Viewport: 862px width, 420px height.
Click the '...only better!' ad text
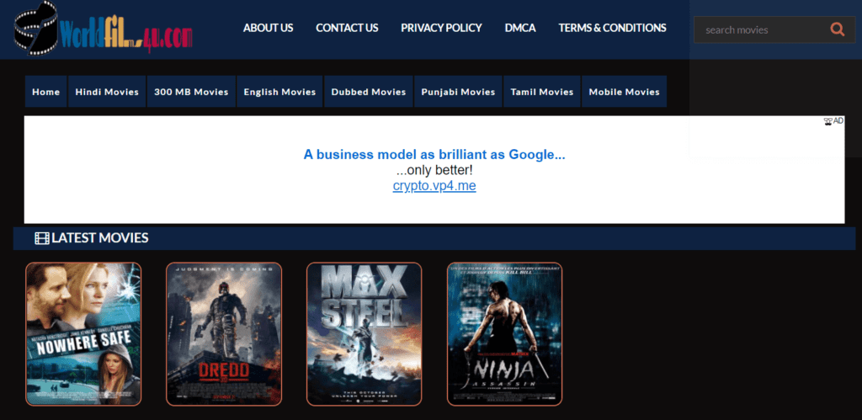point(434,170)
